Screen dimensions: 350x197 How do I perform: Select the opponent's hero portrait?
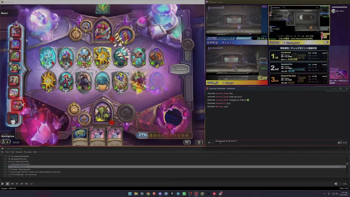click(x=103, y=29)
